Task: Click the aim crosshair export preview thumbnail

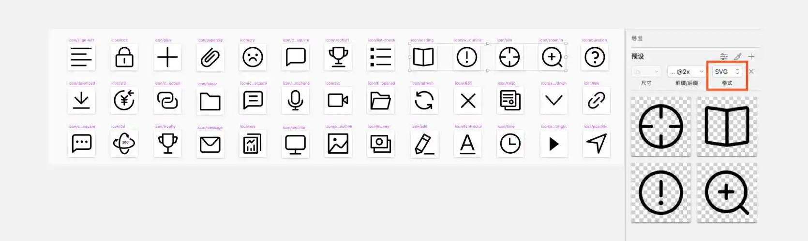Action: point(661,126)
